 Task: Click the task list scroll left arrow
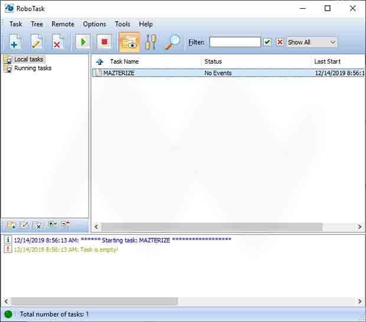96,226
